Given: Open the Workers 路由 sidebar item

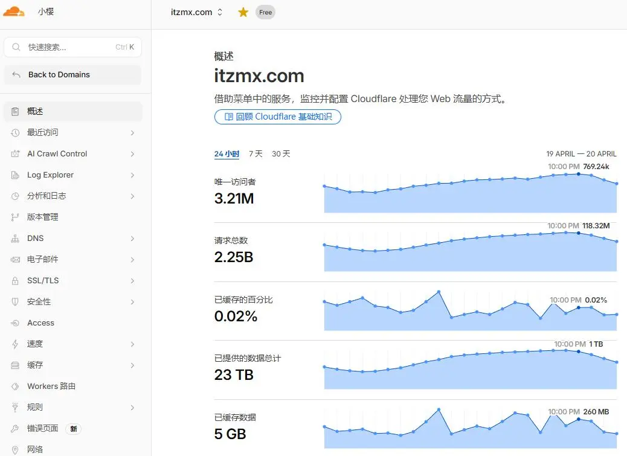Looking at the screenshot, I should point(72,387).
